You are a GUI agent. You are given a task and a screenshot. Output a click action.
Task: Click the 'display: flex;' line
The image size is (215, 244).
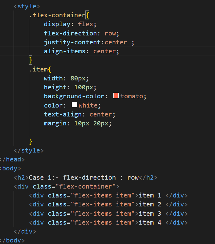(x=70, y=24)
